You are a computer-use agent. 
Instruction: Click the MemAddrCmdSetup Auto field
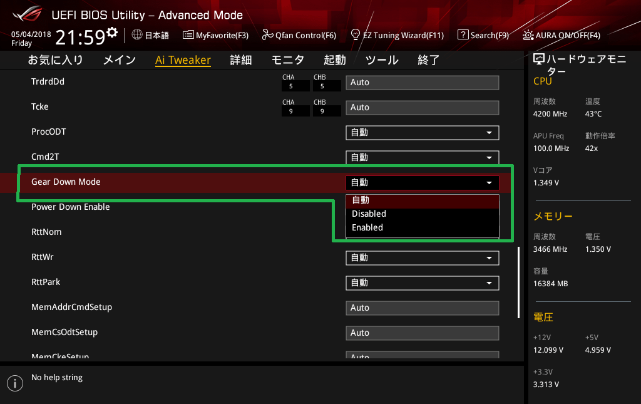423,308
